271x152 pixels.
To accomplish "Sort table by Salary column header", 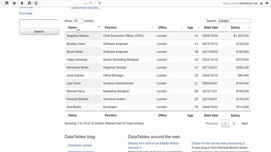I will pyautogui.click(x=239, y=27).
